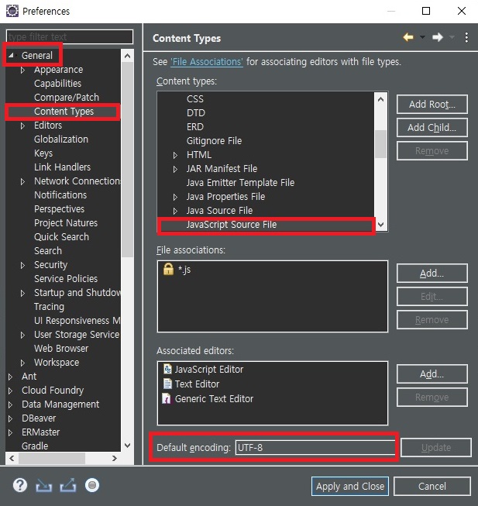Select CSS content type

pyautogui.click(x=194, y=98)
